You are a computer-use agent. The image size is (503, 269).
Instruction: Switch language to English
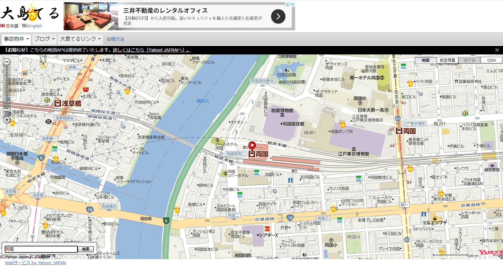click(x=32, y=26)
